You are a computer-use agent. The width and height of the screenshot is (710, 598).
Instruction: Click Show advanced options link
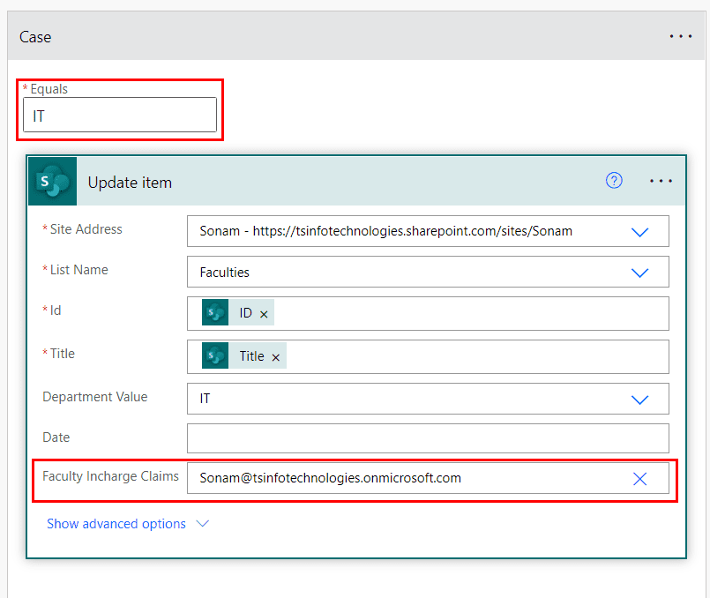click(116, 524)
